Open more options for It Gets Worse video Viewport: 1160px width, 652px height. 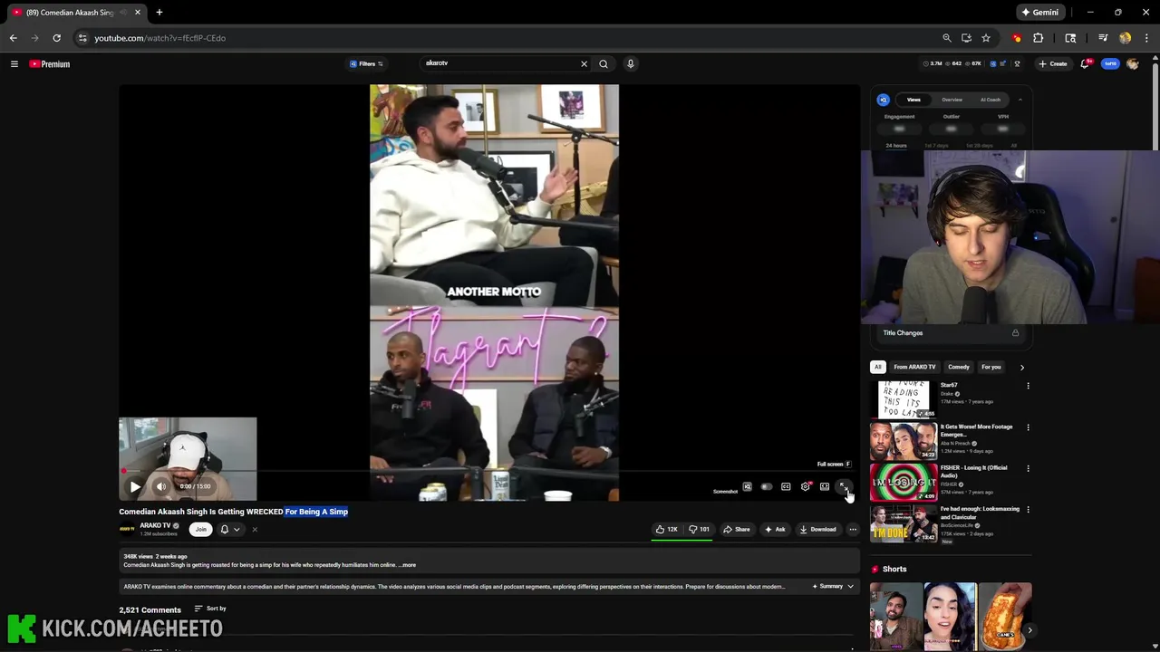click(1028, 427)
